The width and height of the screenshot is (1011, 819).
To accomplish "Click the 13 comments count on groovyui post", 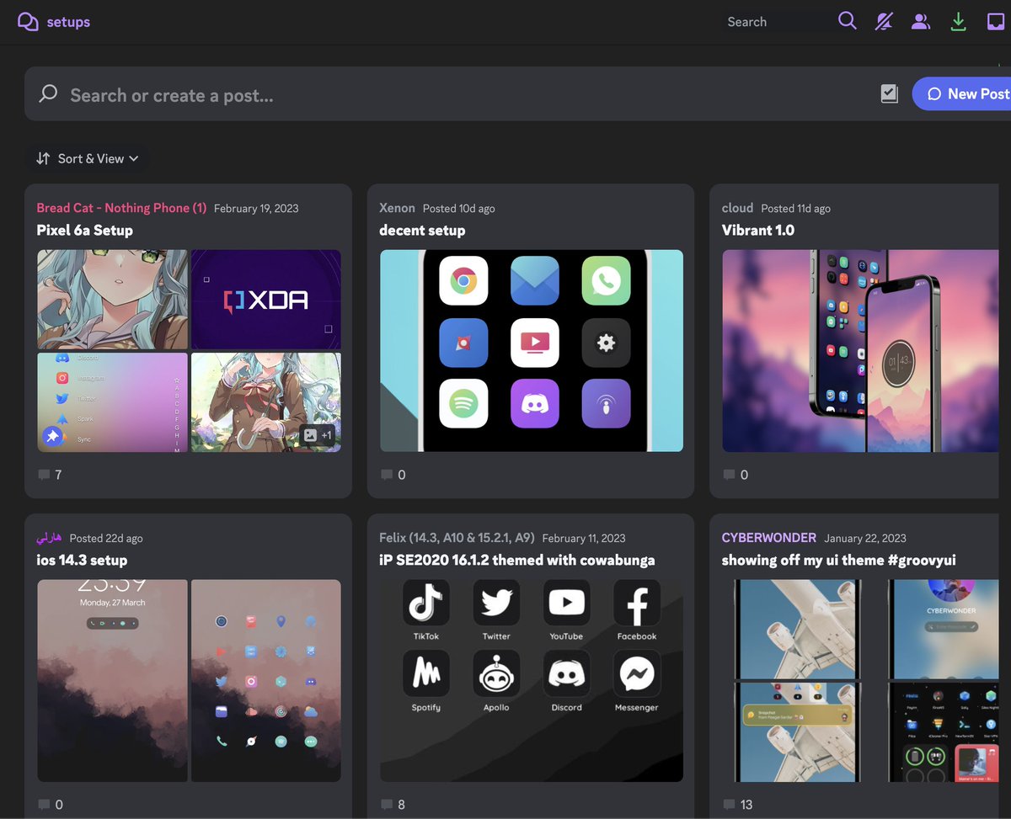I will [x=738, y=805].
